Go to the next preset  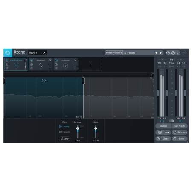click(161, 53)
